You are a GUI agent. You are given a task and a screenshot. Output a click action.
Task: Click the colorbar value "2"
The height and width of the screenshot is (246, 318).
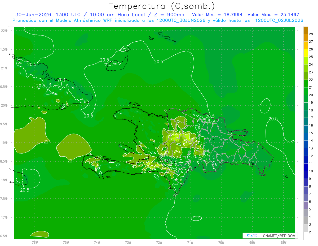[x=310, y=232]
